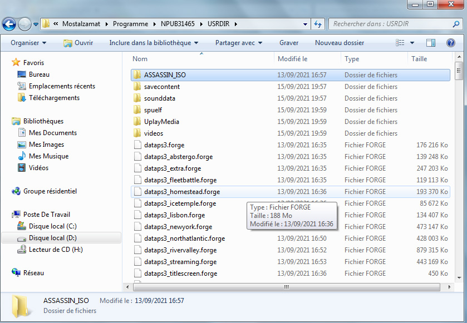Open the Help question mark icon
Screen dimensions: 467x323
[x=450, y=43]
